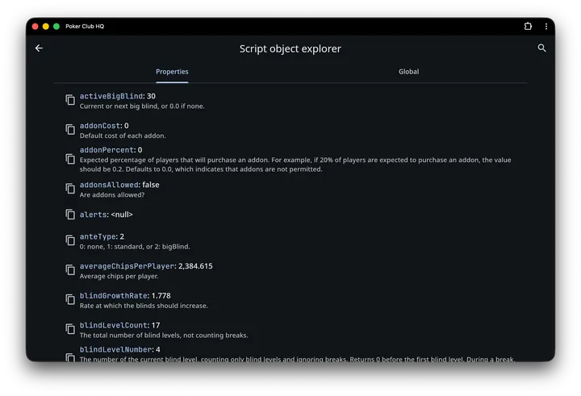Select the activeBigBlind: 30 entry

pyautogui.click(x=118, y=96)
